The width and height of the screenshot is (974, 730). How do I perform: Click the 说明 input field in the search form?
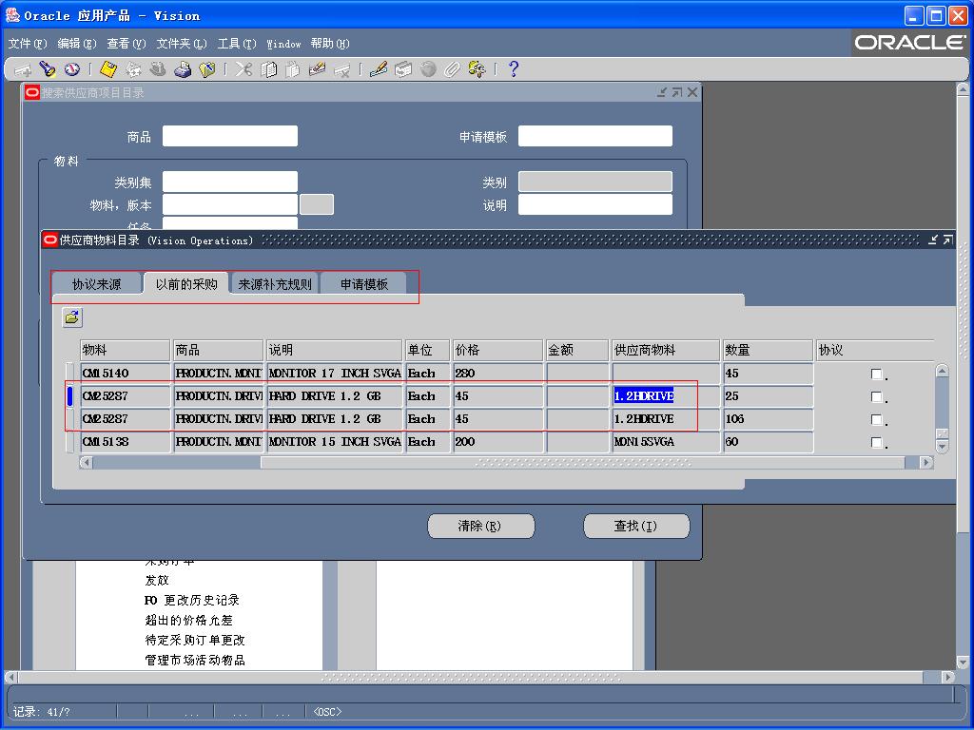595,204
